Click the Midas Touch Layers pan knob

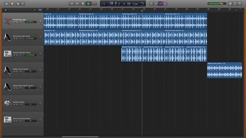pos(40,71)
